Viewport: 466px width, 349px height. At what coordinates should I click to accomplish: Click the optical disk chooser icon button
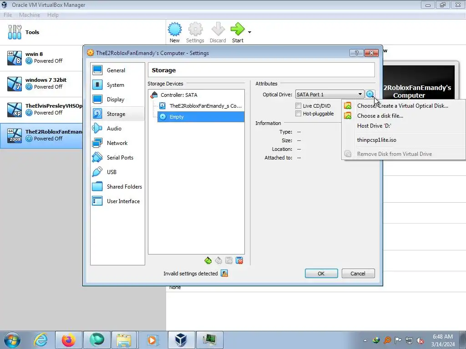coord(370,95)
